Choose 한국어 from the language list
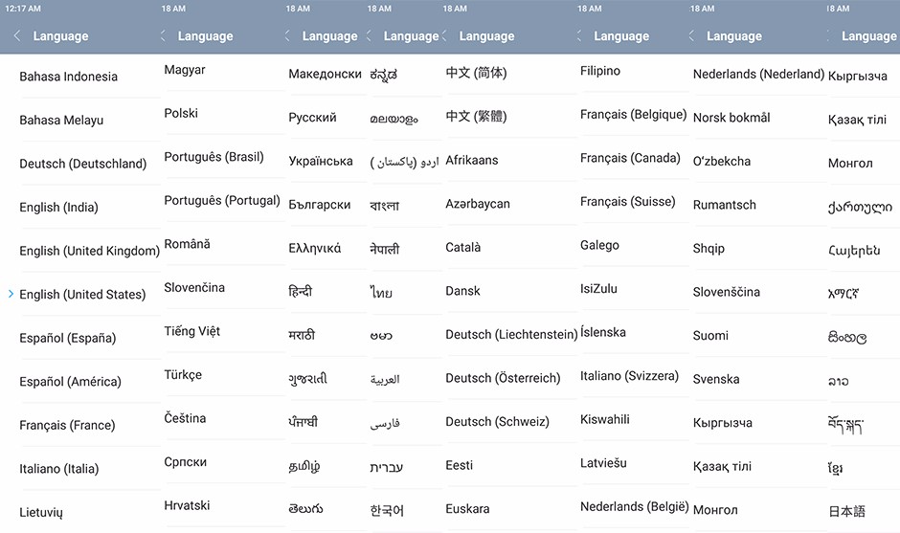The height and width of the screenshot is (533, 900). tap(387, 510)
